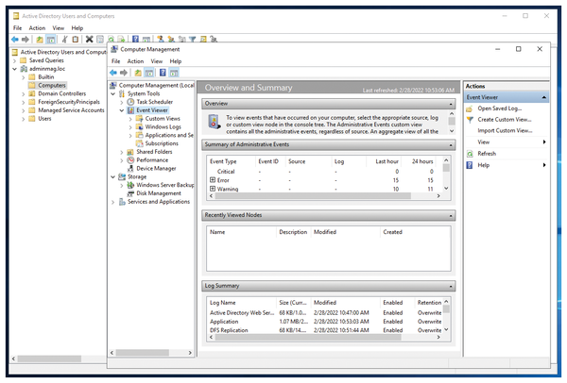Screen dimensions: 567x383
Task: Open Action menu in Computer Management
Action: coord(135,61)
